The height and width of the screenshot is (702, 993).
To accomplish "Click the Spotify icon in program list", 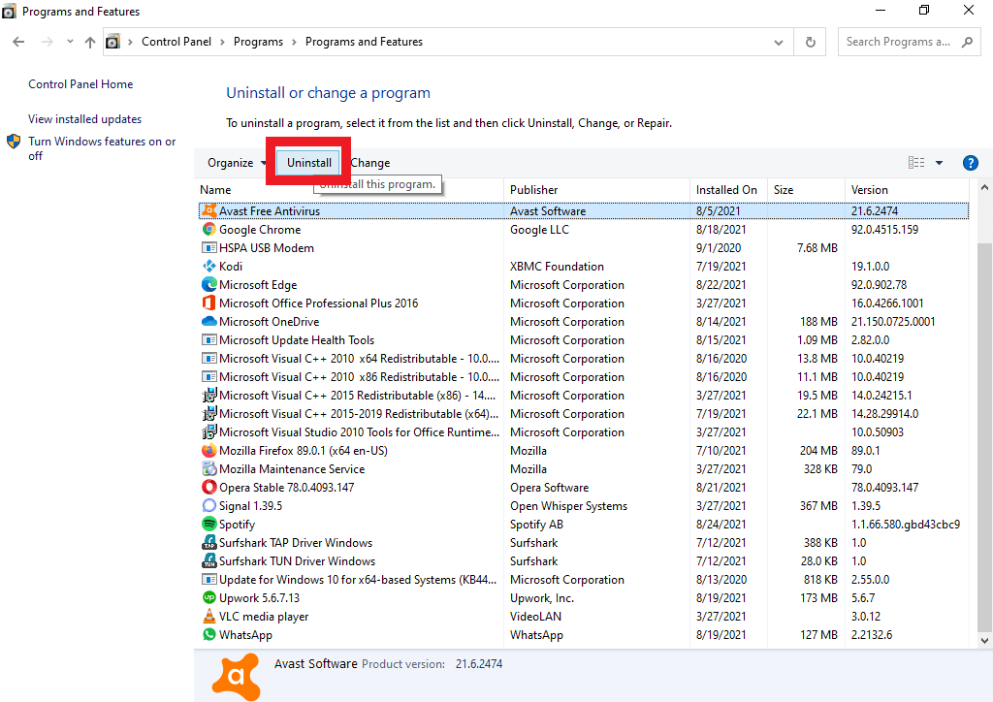I will pos(208,525).
